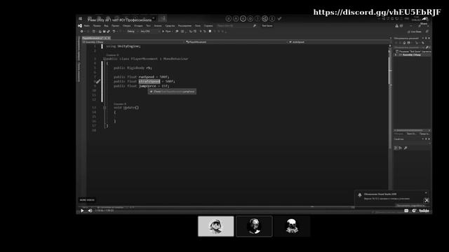The height and width of the screenshot is (252, 449).
Task: Open the Сборка menu
Action: [x=126, y=26]
